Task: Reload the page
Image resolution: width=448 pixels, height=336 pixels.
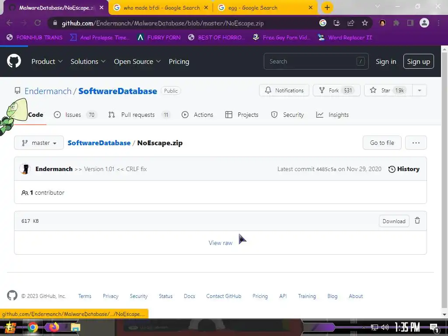Action: pyautogui.click(x=38, y=23)
